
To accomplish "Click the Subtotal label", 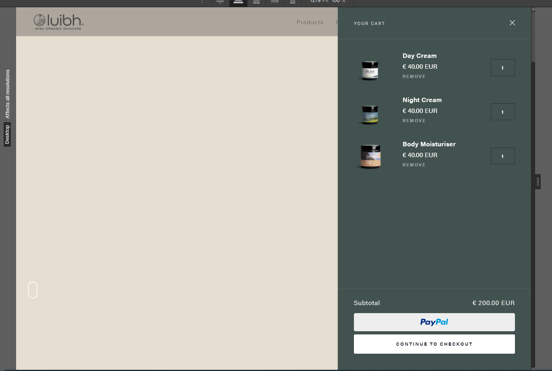I will pos(367,303).
